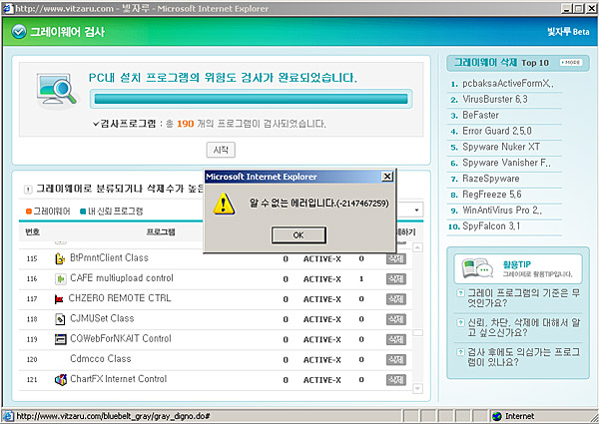Image resolution: width=599 pixels, height=424 pixels.
Task: Click the CHZERO REMOTE CTRL flag icon
Action: pos(59,299)
